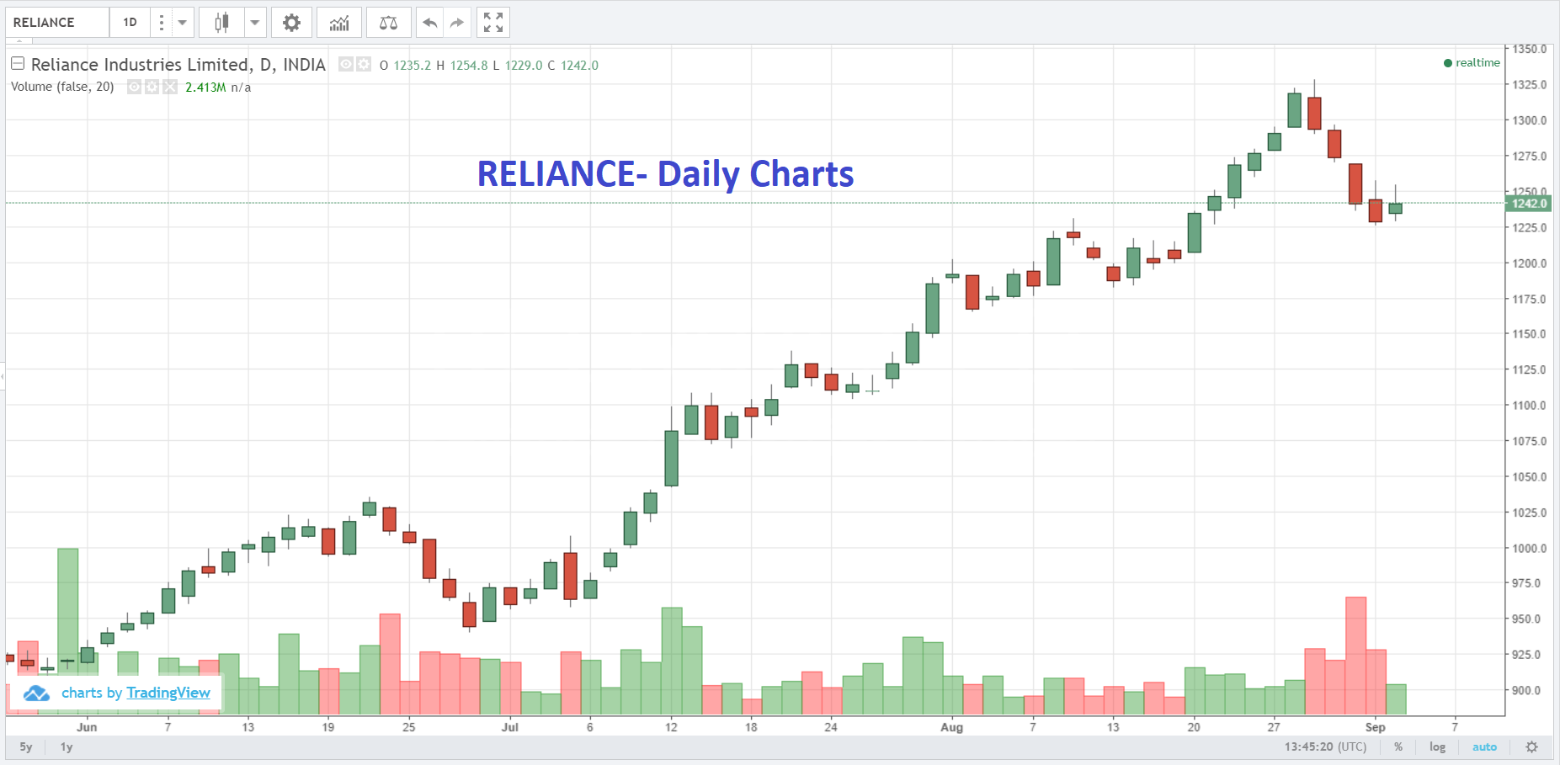Toggle log scale mode

coord(1437,746)
